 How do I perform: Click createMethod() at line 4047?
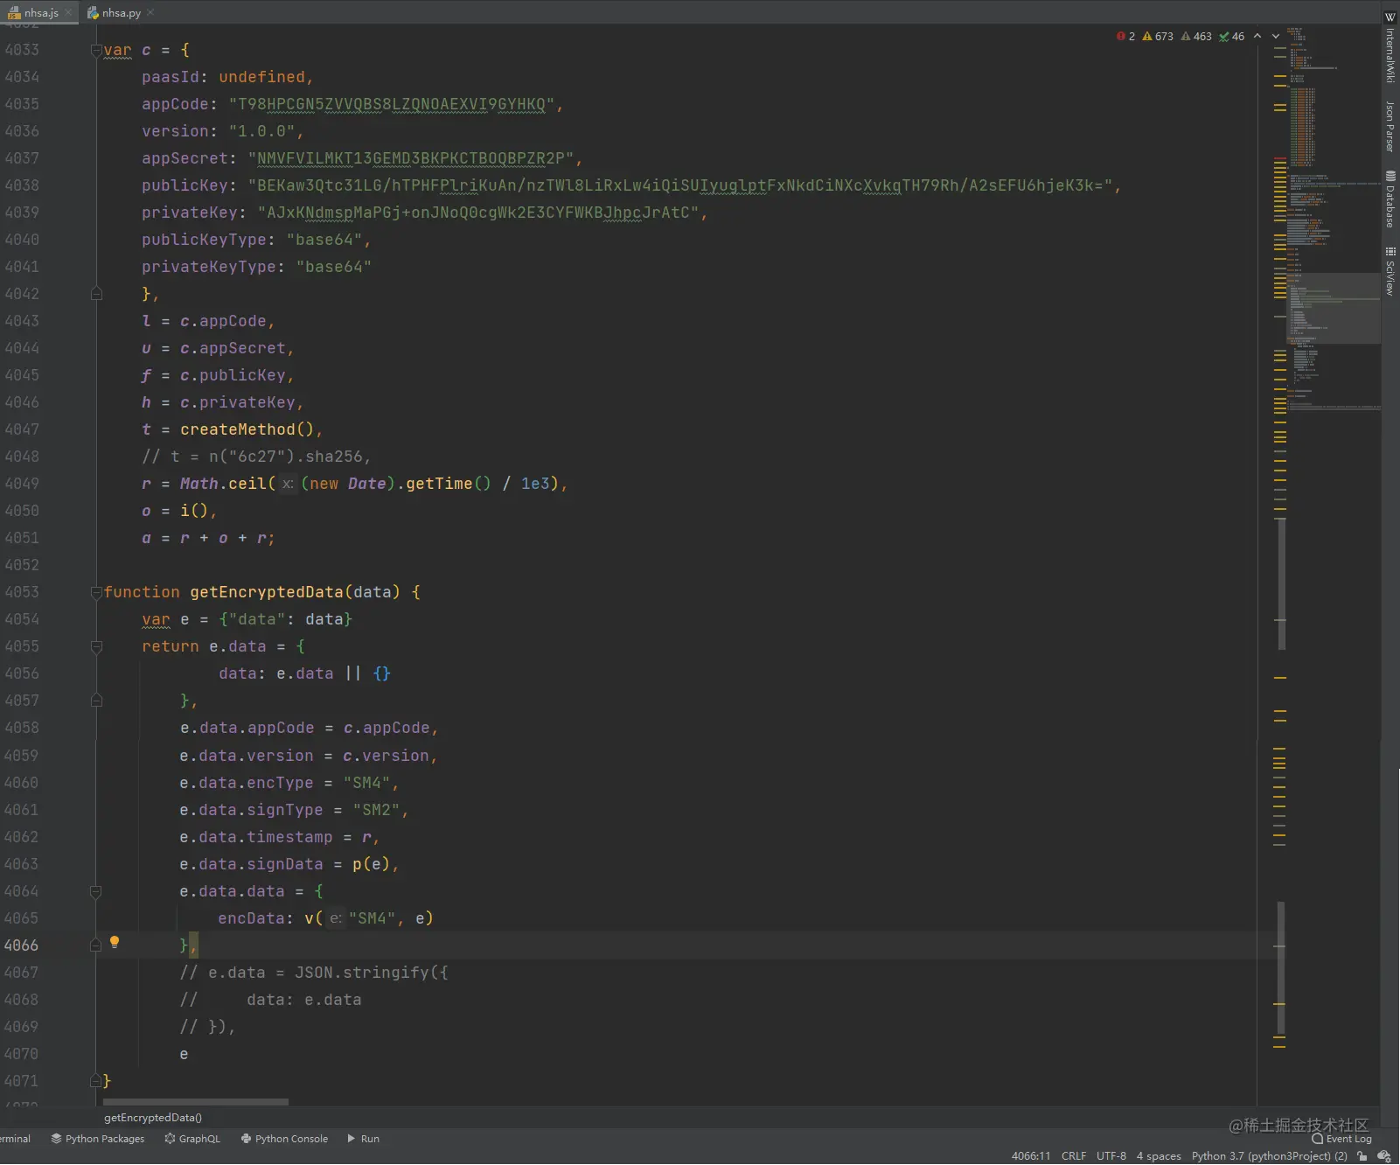[x=247, y=429]
